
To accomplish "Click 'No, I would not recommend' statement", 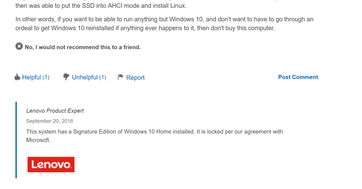I will (83, 47).
